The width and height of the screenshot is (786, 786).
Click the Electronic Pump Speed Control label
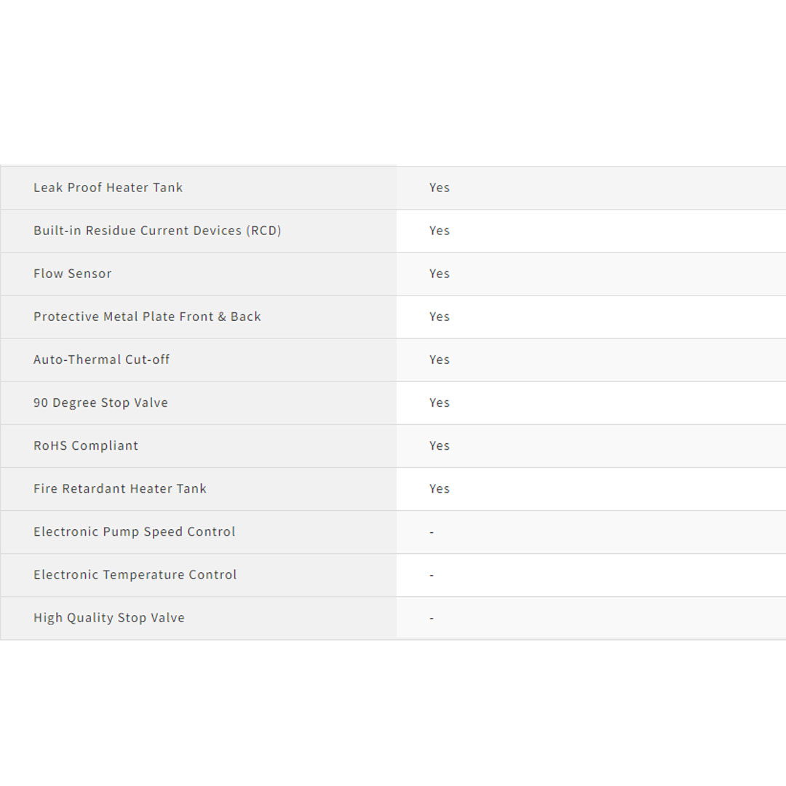pos(135,531)
